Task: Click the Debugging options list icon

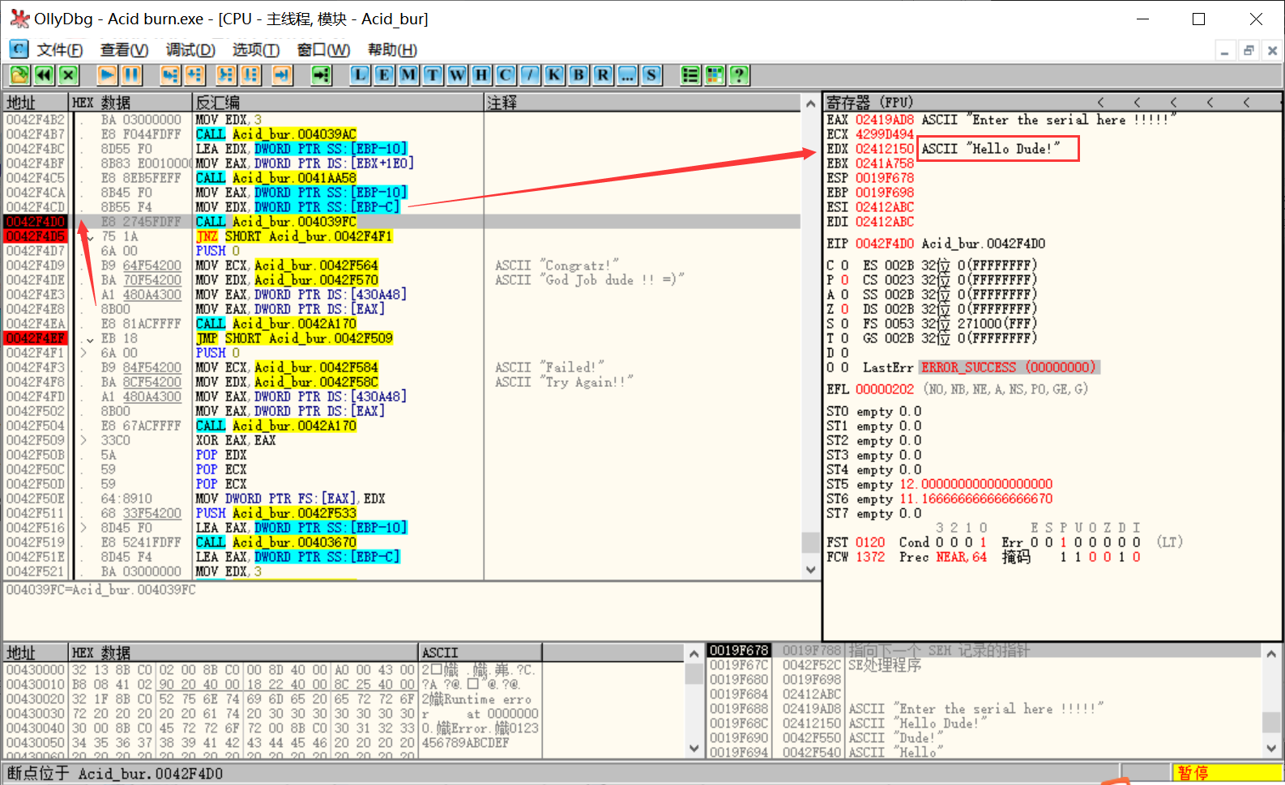Action: coord(690,75)
